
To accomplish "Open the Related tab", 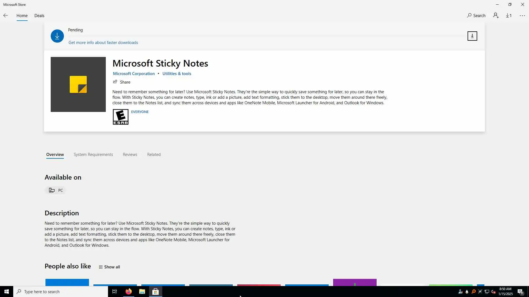I will click(154, 155).
